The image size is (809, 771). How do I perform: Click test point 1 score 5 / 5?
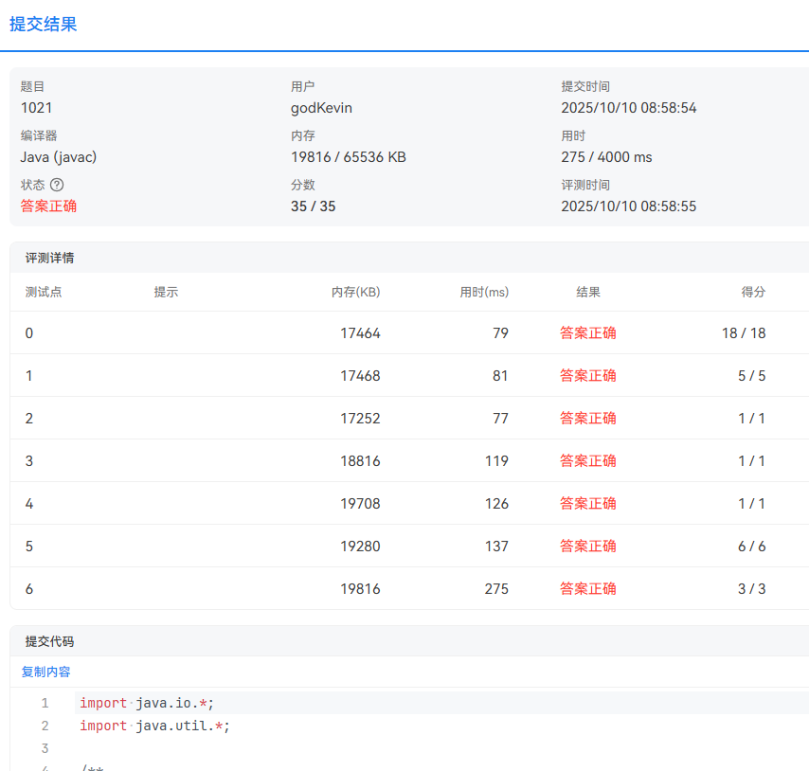coord(752,375)
